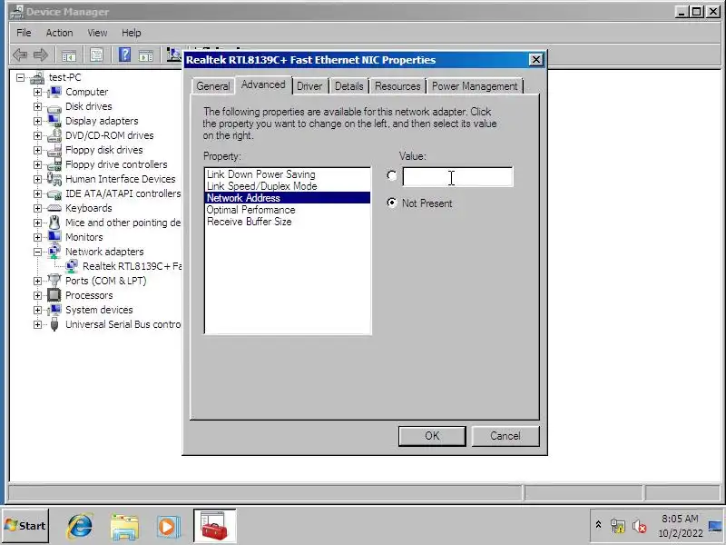Viewport: 726px width, 545px height.
Task: Select the Universal Serial Bus controllers icon
Action: pos(54,324)
